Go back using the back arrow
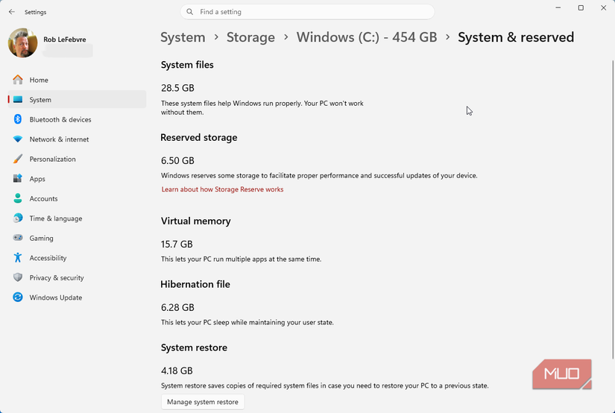Image resolution: width=615 pixels, height=413 pixels. point(11,12)
